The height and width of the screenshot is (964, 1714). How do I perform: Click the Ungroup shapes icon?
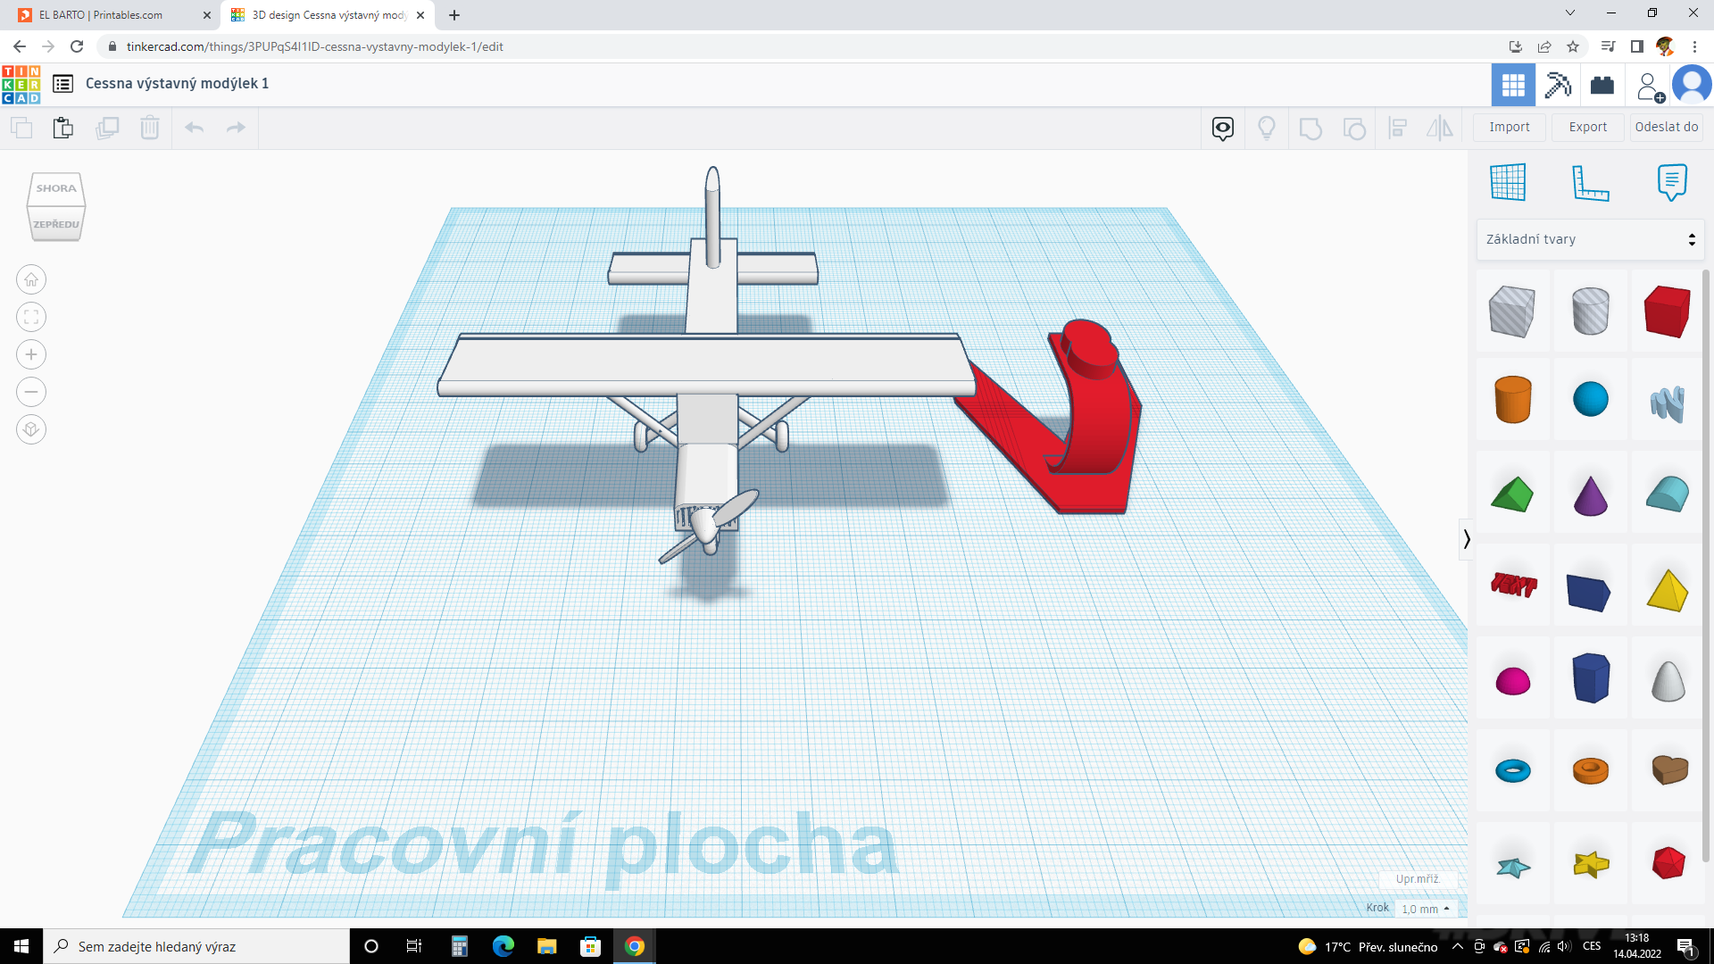tap(1354, 129)
